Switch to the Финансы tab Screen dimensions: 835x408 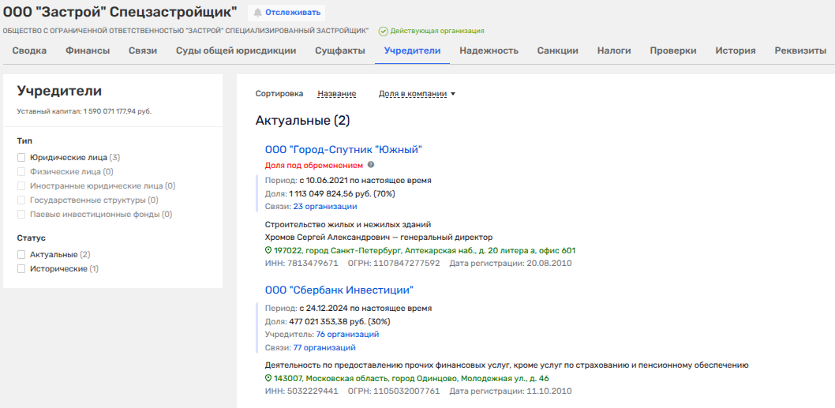pyautogui.click(x=88, y=51)
